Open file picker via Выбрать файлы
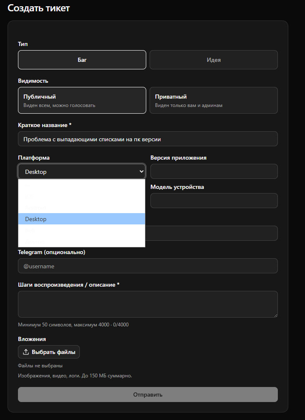305x420 pixels. (49, 352)
